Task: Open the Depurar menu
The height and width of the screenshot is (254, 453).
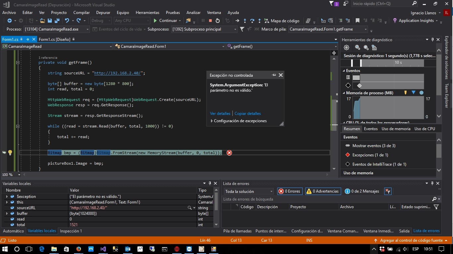Action: [103, 12]
